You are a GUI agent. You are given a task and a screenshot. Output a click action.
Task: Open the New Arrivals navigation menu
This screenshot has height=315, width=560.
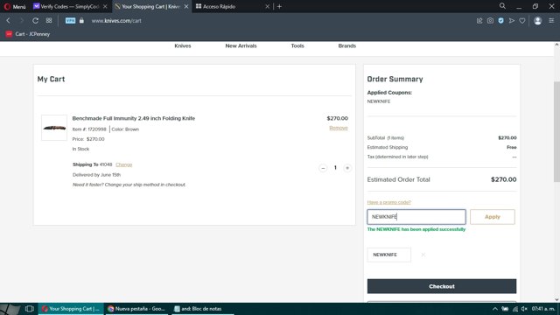tap(241, 46)
